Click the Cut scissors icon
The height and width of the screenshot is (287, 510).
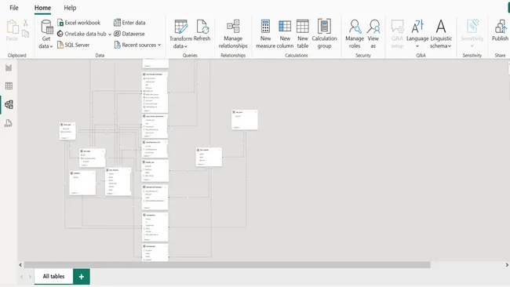tap(26, 23)
